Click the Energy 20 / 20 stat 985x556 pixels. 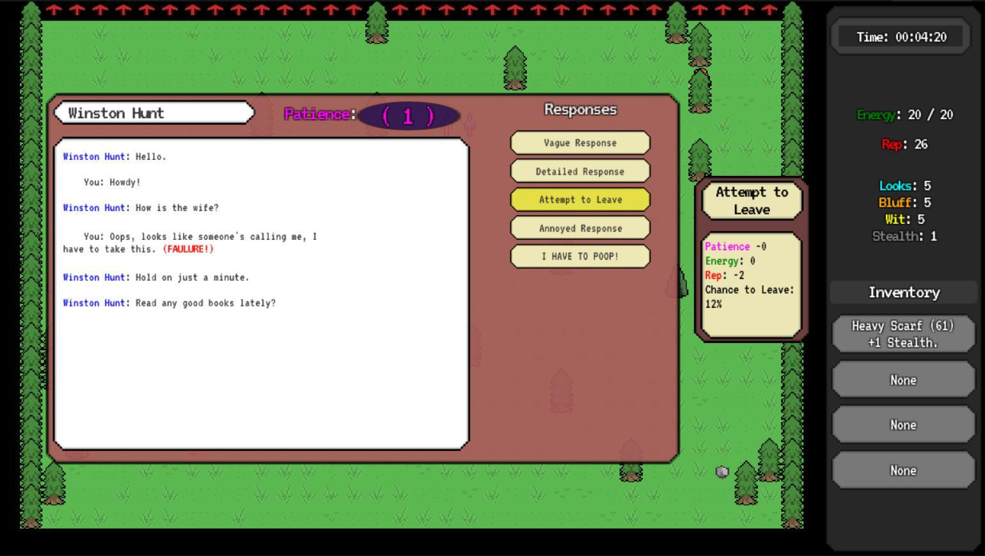coord(904,115)
